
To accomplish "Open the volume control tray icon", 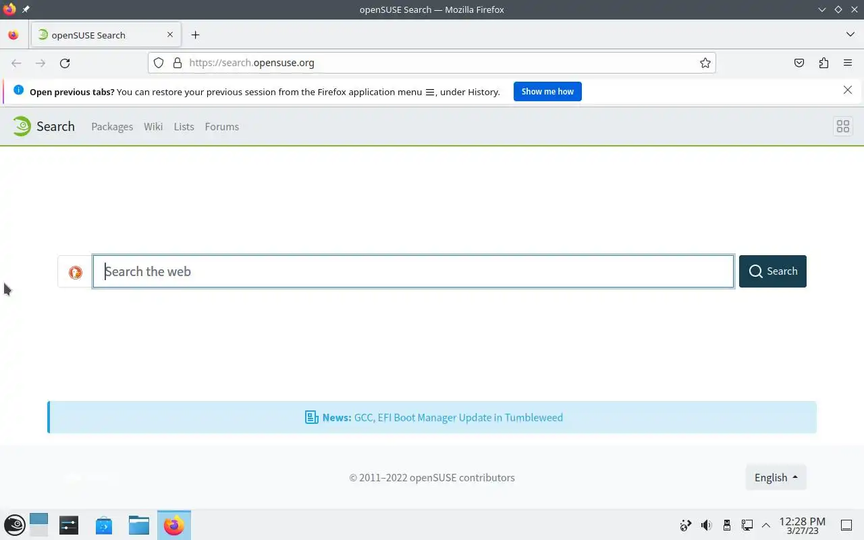I will pos(706,525).
